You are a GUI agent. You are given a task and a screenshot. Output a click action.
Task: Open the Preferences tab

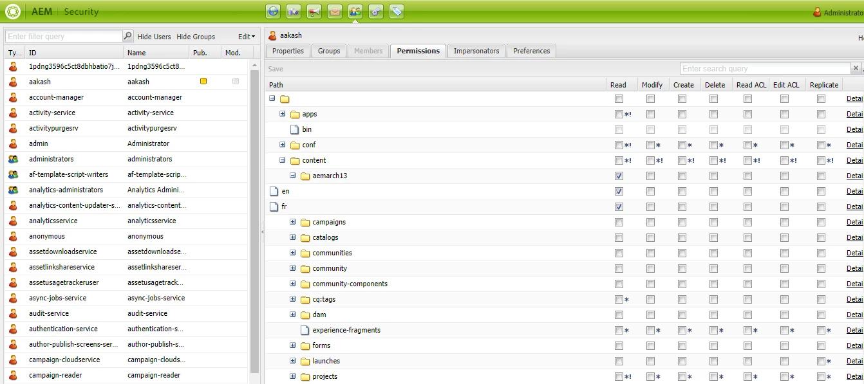(x=532, y=51)
